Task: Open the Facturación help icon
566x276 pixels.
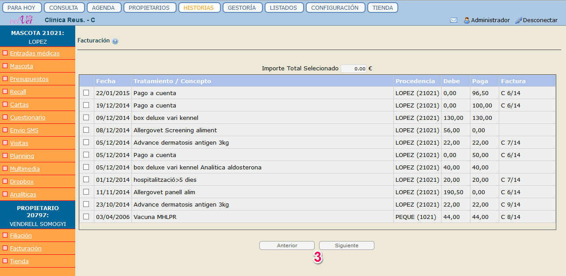Action: pos(115,41)
